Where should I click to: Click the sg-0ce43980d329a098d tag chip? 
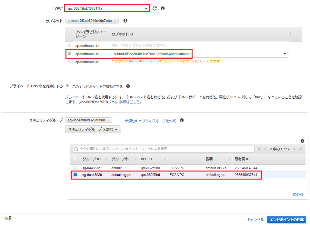[89, 120]
